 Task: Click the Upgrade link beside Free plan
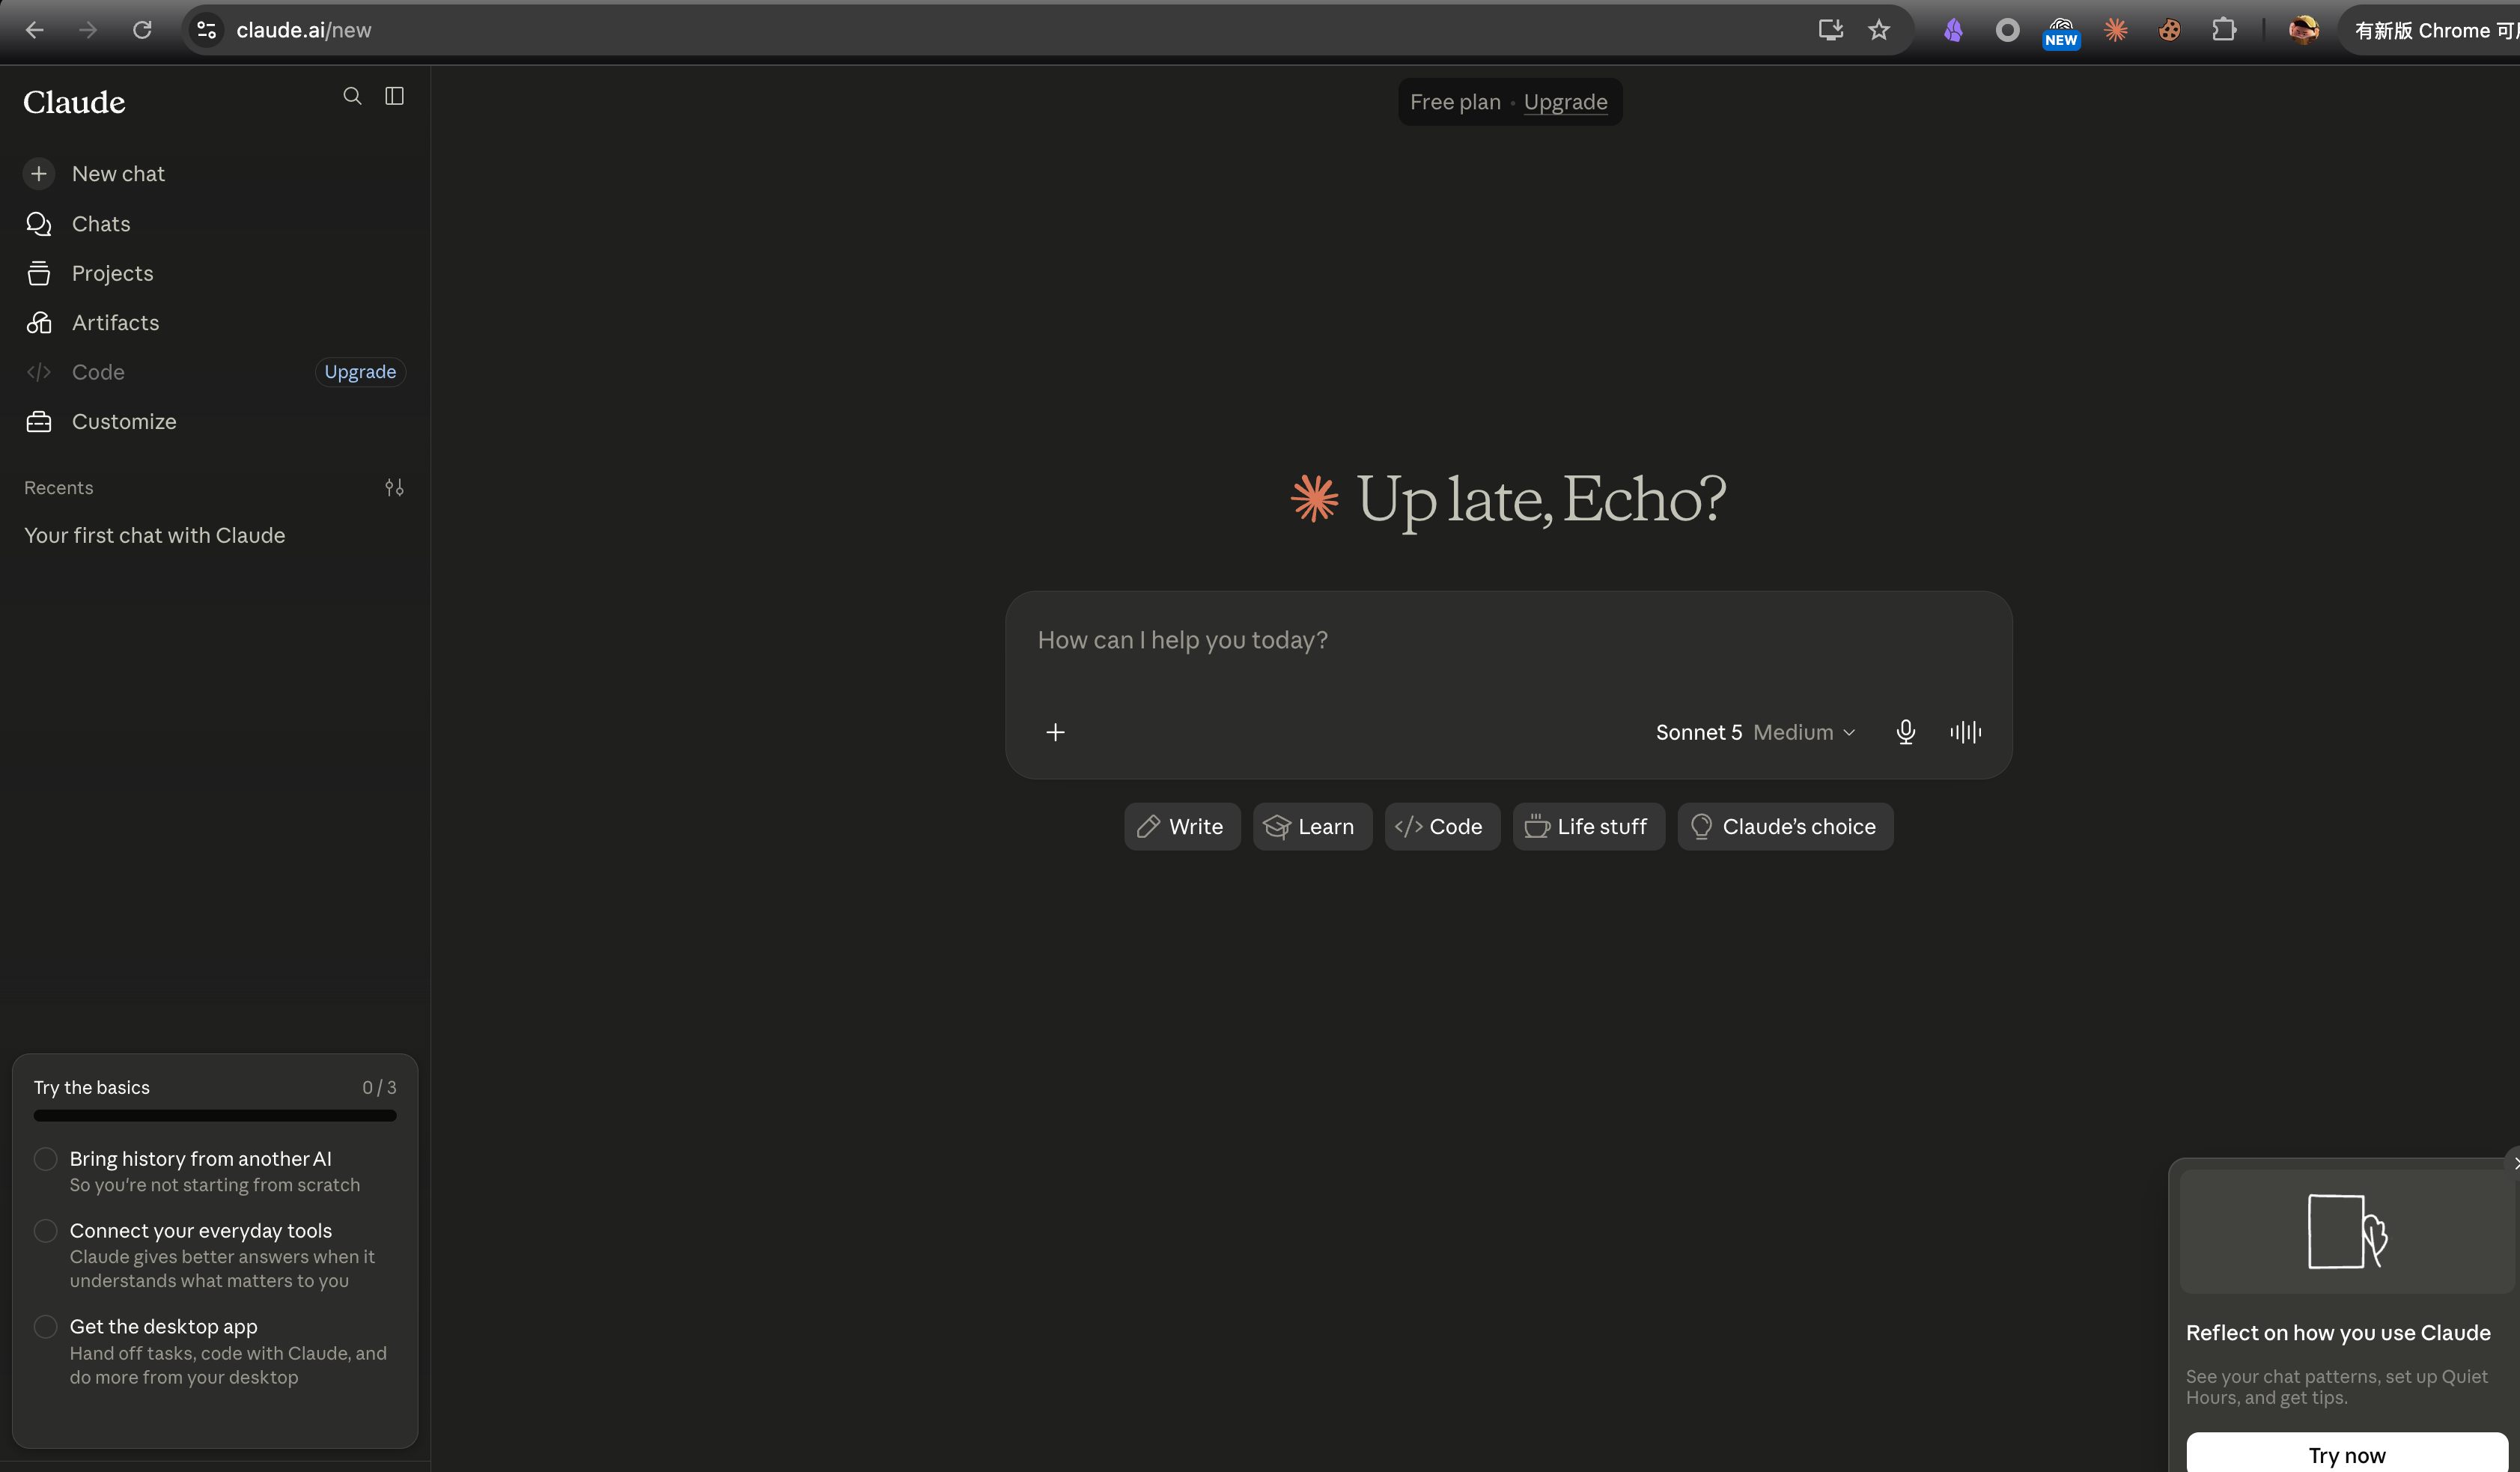point(1566,102)
